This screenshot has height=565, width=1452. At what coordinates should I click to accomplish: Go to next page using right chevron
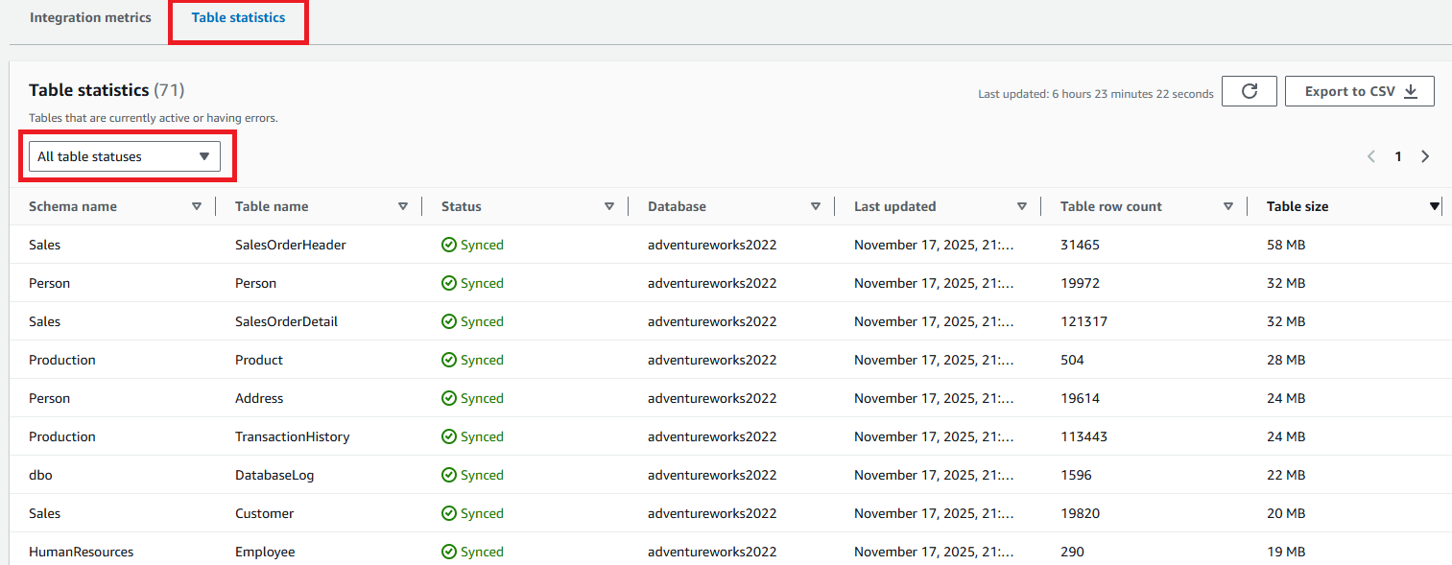tap(1425, 156)
